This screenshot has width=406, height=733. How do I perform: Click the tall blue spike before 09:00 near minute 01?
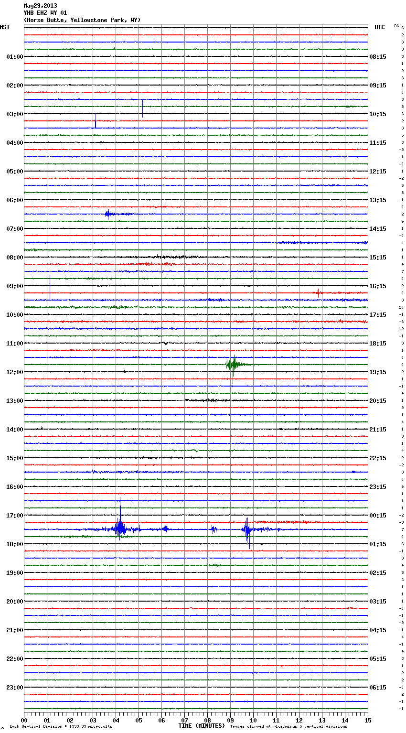(50, 287)
